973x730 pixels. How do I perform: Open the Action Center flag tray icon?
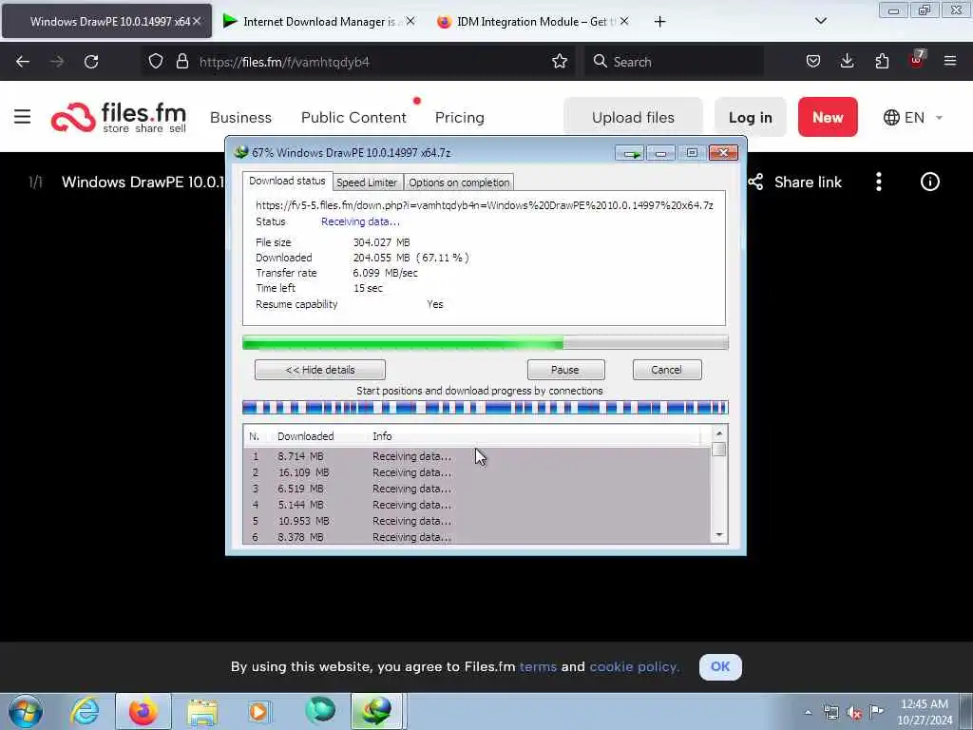point(877,711)
